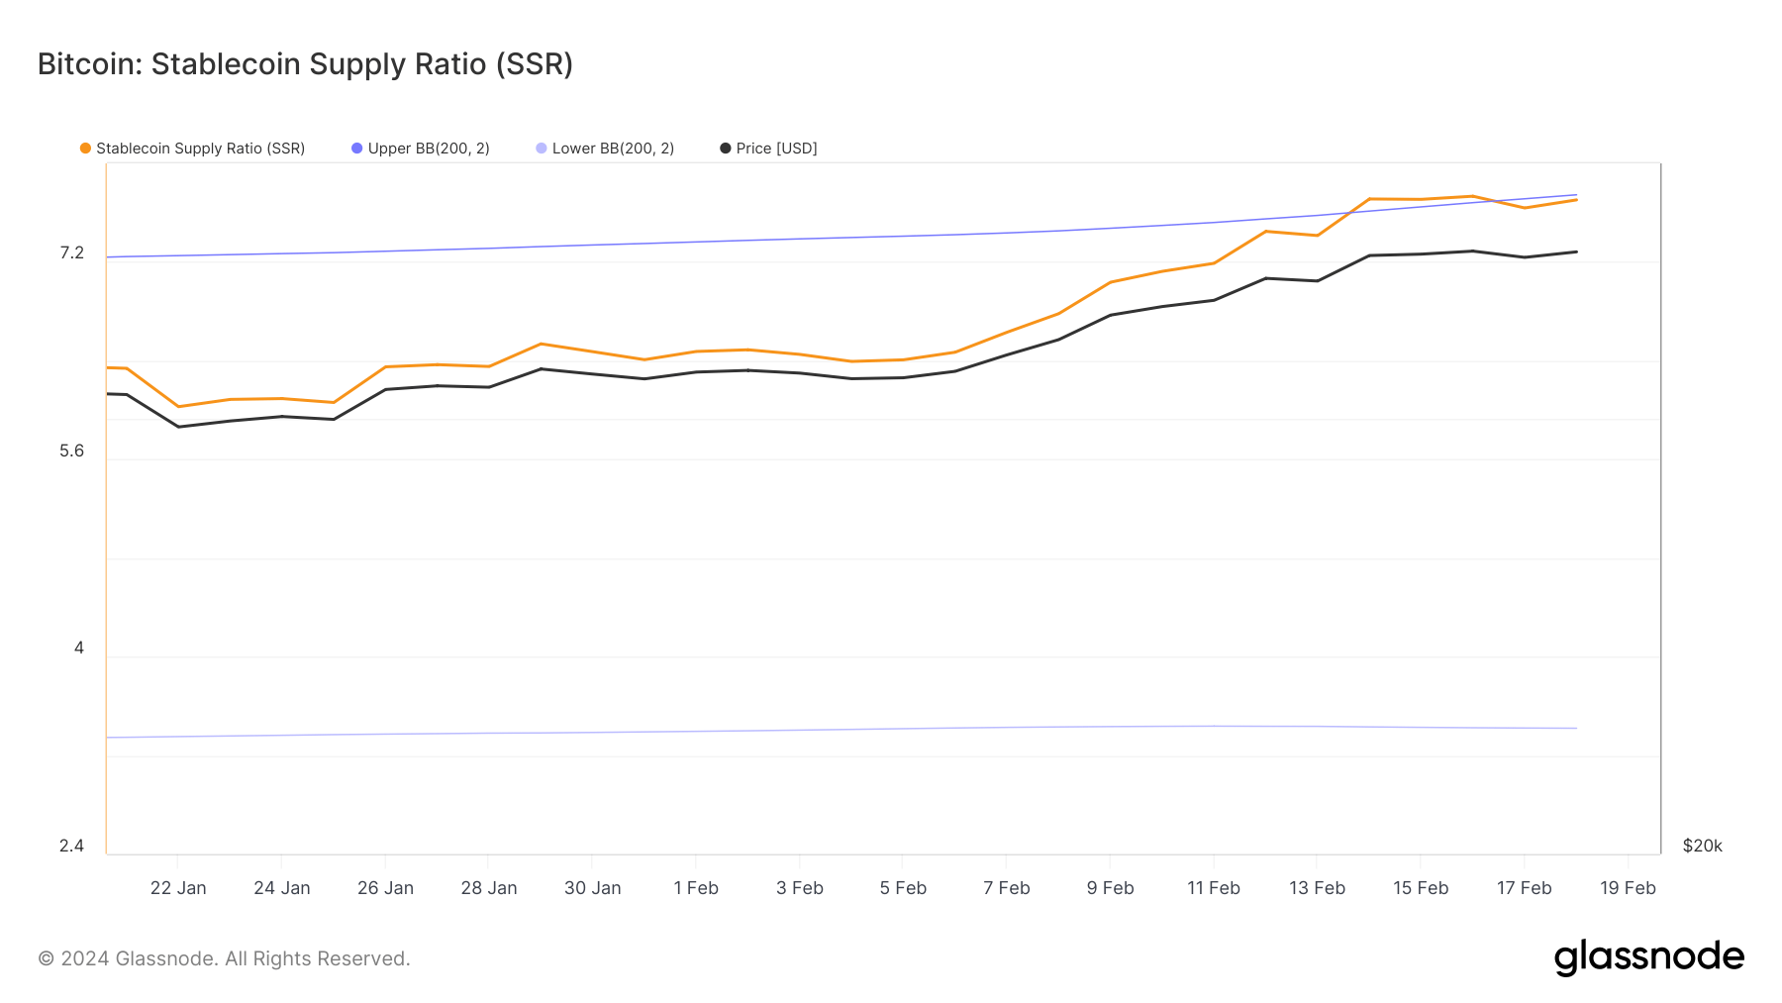Click the 9 Feb x-axis label
1782x1003 pixels.
(1110, 888)
